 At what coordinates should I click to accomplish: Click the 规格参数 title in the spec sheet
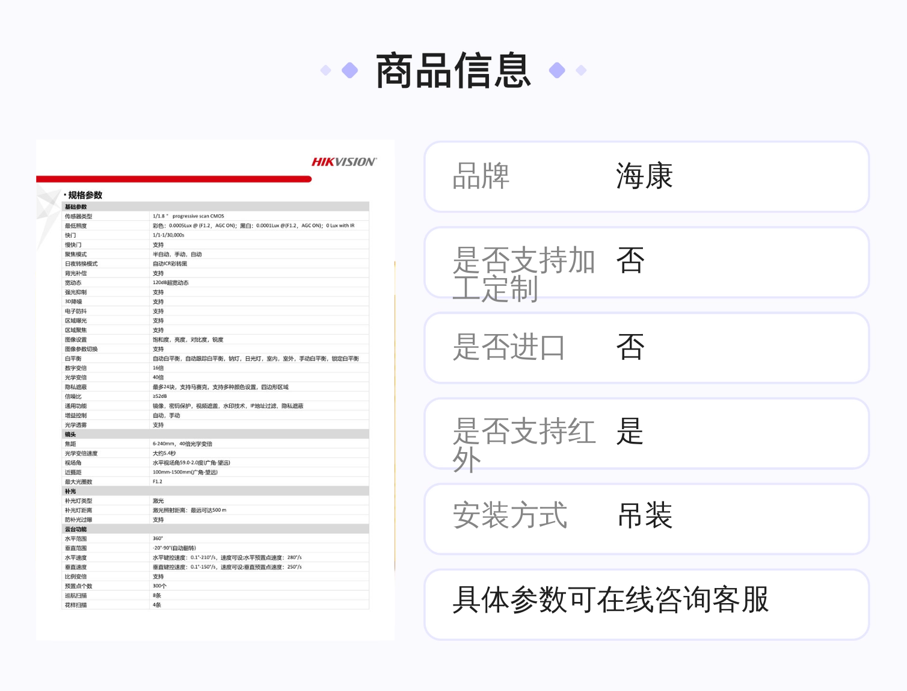pyautogui.click(x=85, y=195)
